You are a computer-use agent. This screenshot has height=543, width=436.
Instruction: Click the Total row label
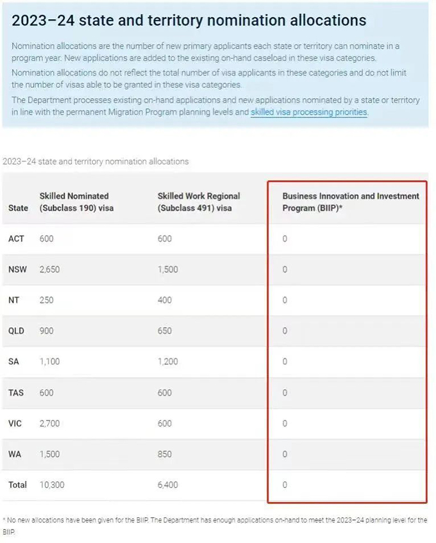pyautogui.click(x=18, y=485)
